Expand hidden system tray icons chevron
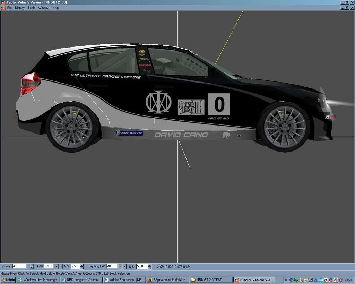355x284 pixels. click(286, 280)
